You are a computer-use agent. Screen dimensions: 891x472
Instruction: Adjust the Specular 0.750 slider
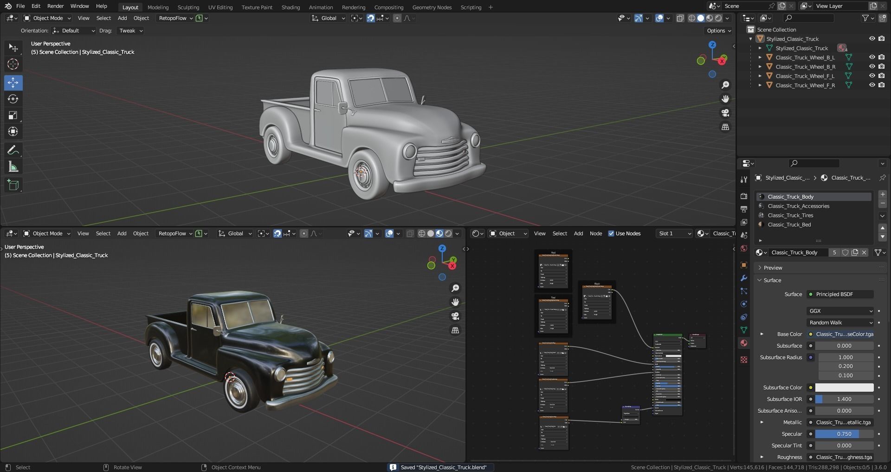pyautogui.click(x=844, y=434)
